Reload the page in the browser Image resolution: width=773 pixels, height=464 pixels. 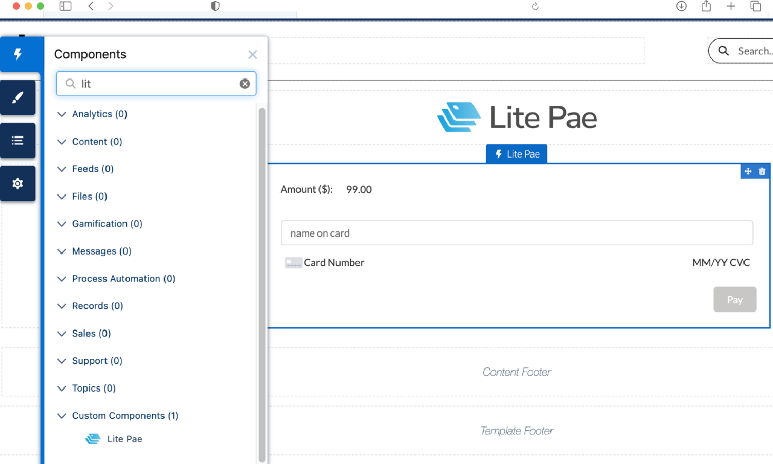(x=534, y=6)
